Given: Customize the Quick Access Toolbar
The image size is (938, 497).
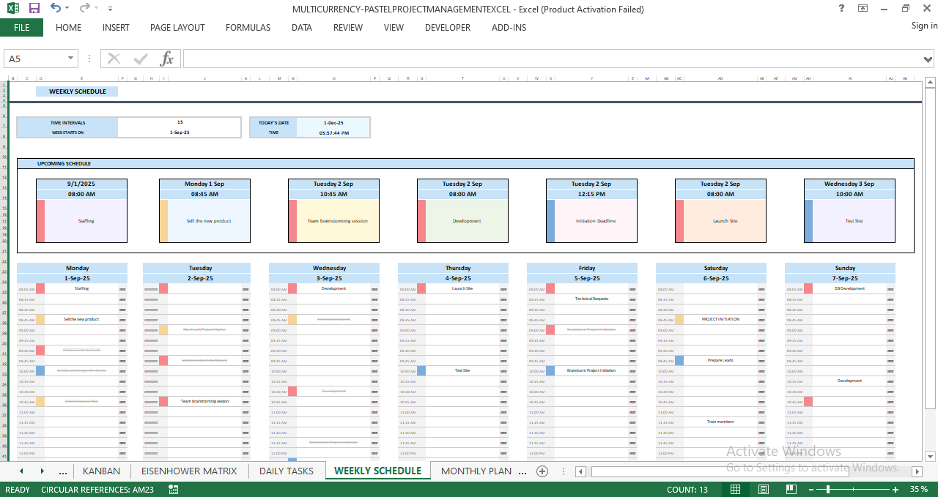Looking at the screenshot, I should point(110,9).
